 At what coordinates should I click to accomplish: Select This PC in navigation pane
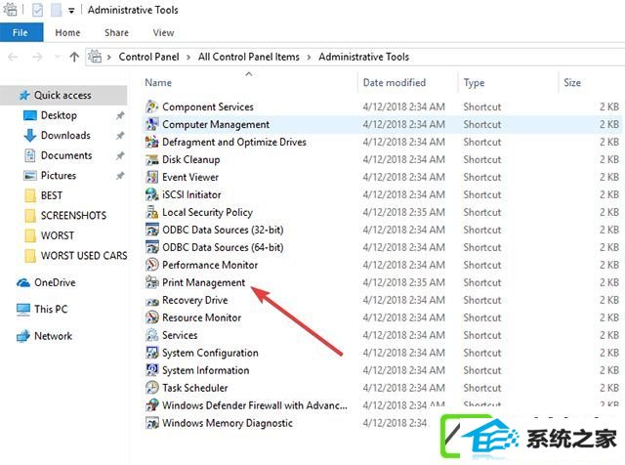(51, 309)
